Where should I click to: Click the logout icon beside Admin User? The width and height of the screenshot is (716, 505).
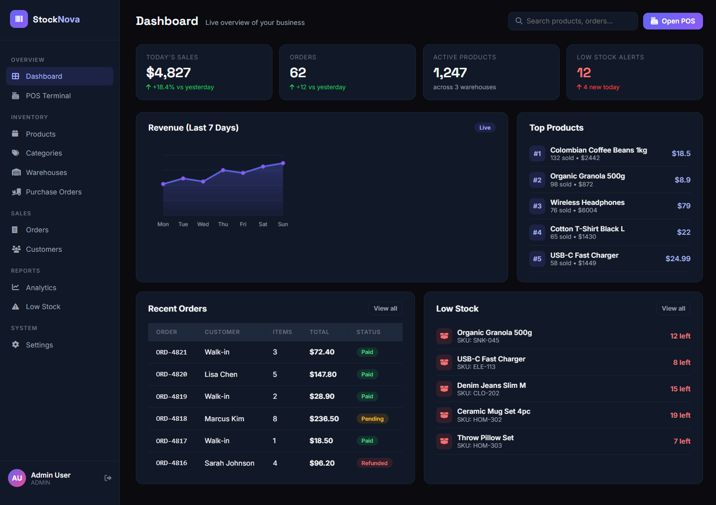click(x=108, y=478)
